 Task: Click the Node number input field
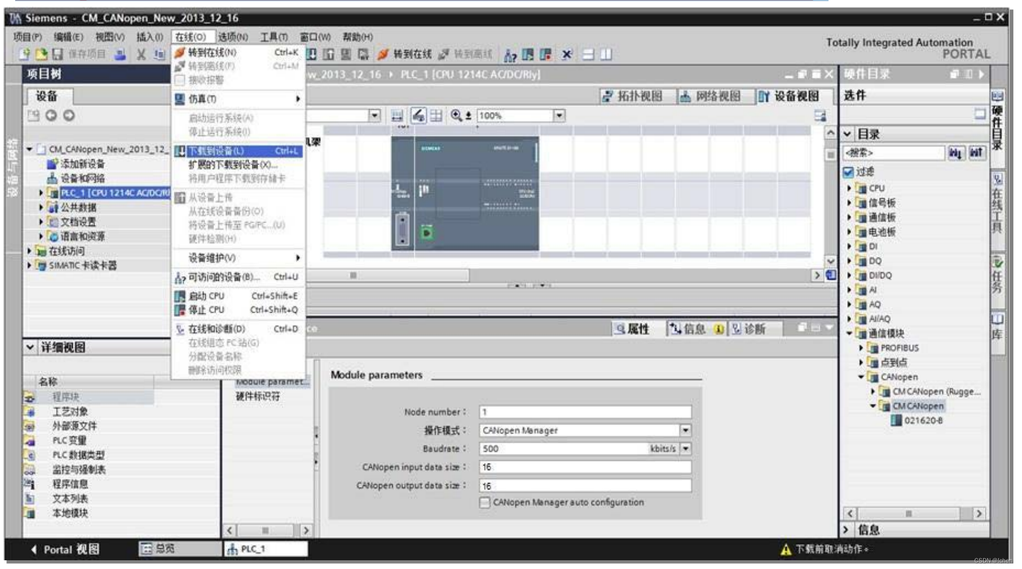pos(585,411)
